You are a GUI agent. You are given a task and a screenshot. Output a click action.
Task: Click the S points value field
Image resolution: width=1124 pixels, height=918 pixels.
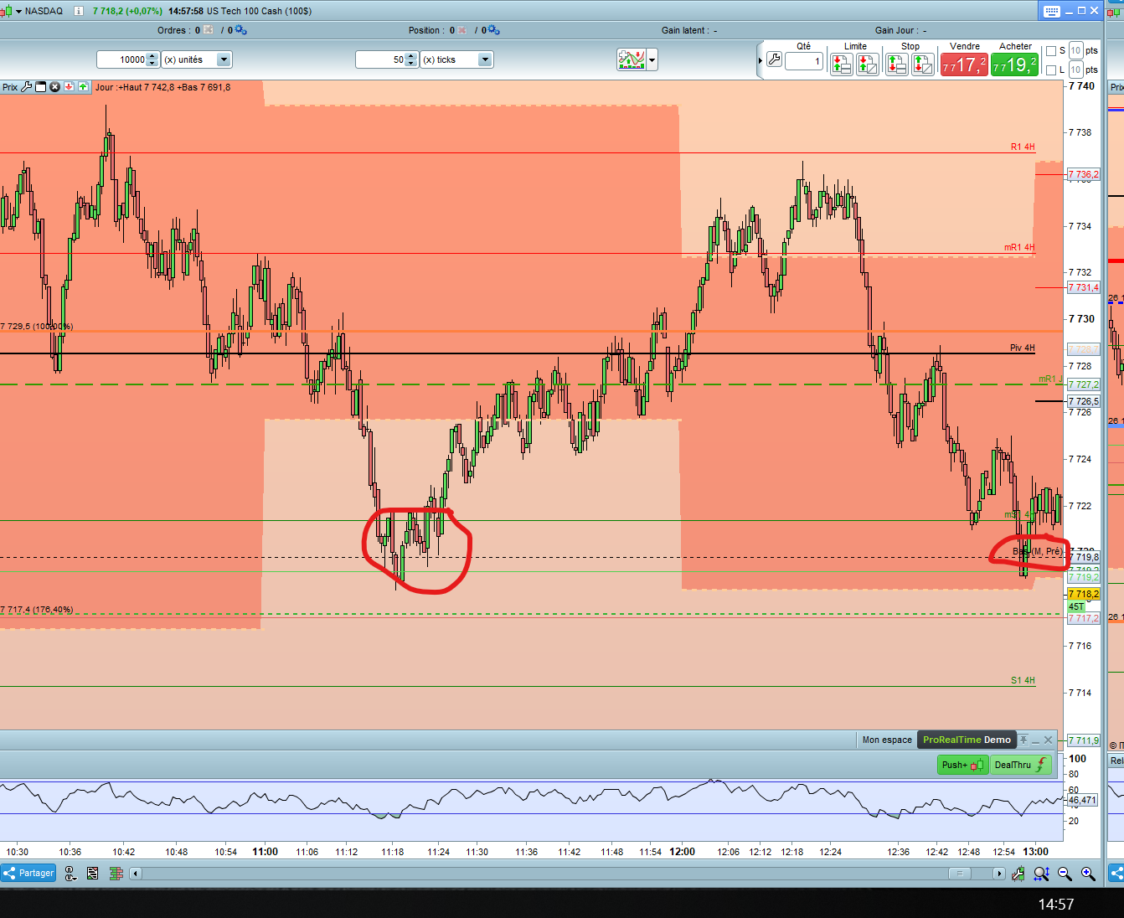click(x=1076, y=50)
